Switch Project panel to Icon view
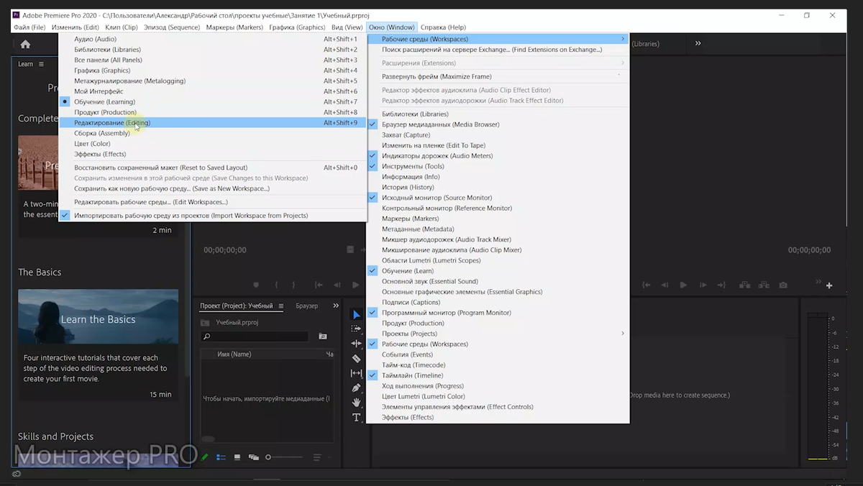Image resolution: width=863 pixels, height=486 pixels. [237, 457]
